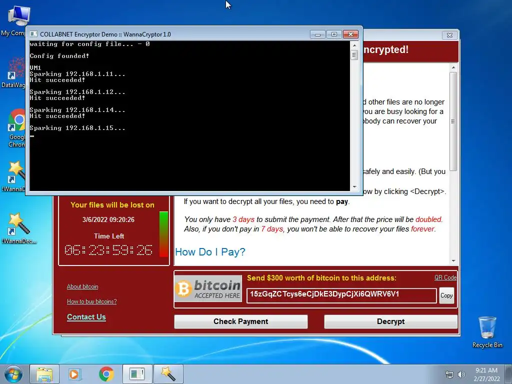Open the upper !WannaDecryptor wand shortcut
This screenshot has height=384, width=512.
[x=13, y=176]
